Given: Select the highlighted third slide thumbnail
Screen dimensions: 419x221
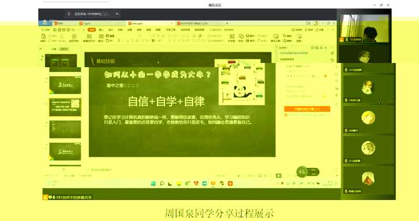Looking at the screenshot, I should point(65,107).
